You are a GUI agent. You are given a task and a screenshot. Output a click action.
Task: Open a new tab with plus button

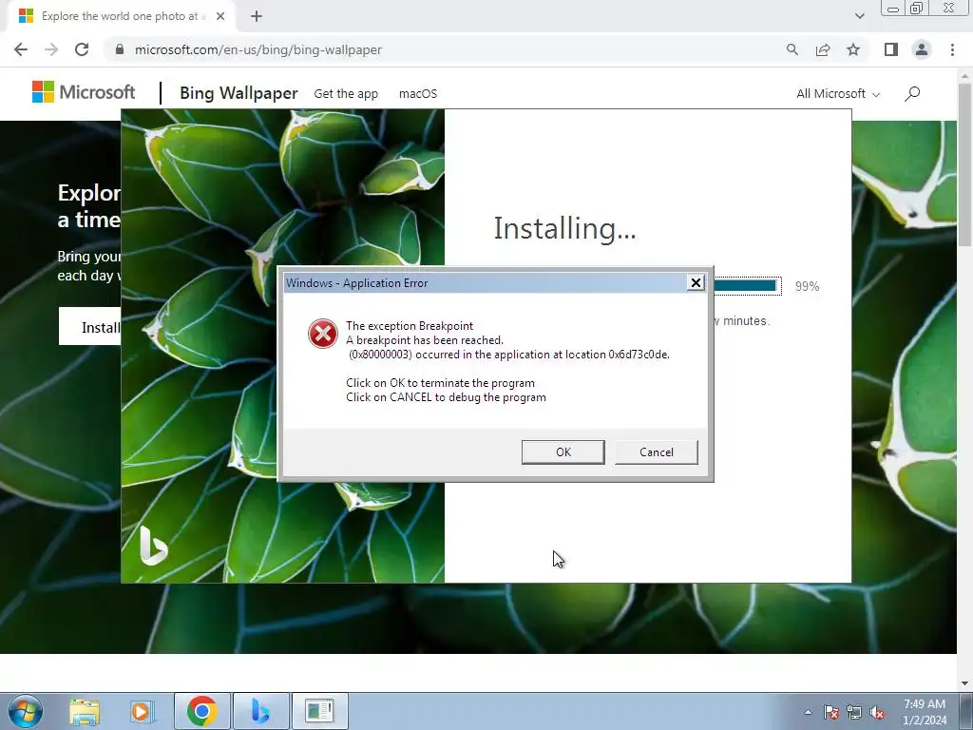tap(257, 17)
